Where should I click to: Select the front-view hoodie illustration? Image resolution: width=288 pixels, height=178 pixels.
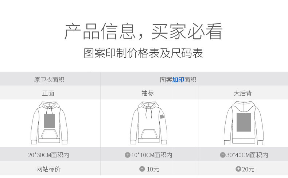pos(49,123)
